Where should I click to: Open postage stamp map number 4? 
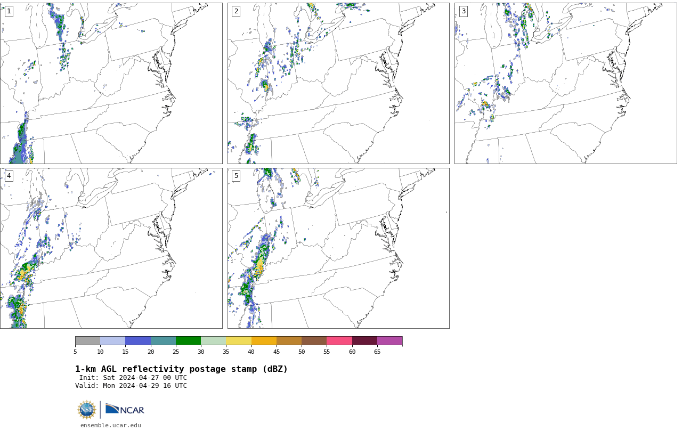click(x=111, y=248)
